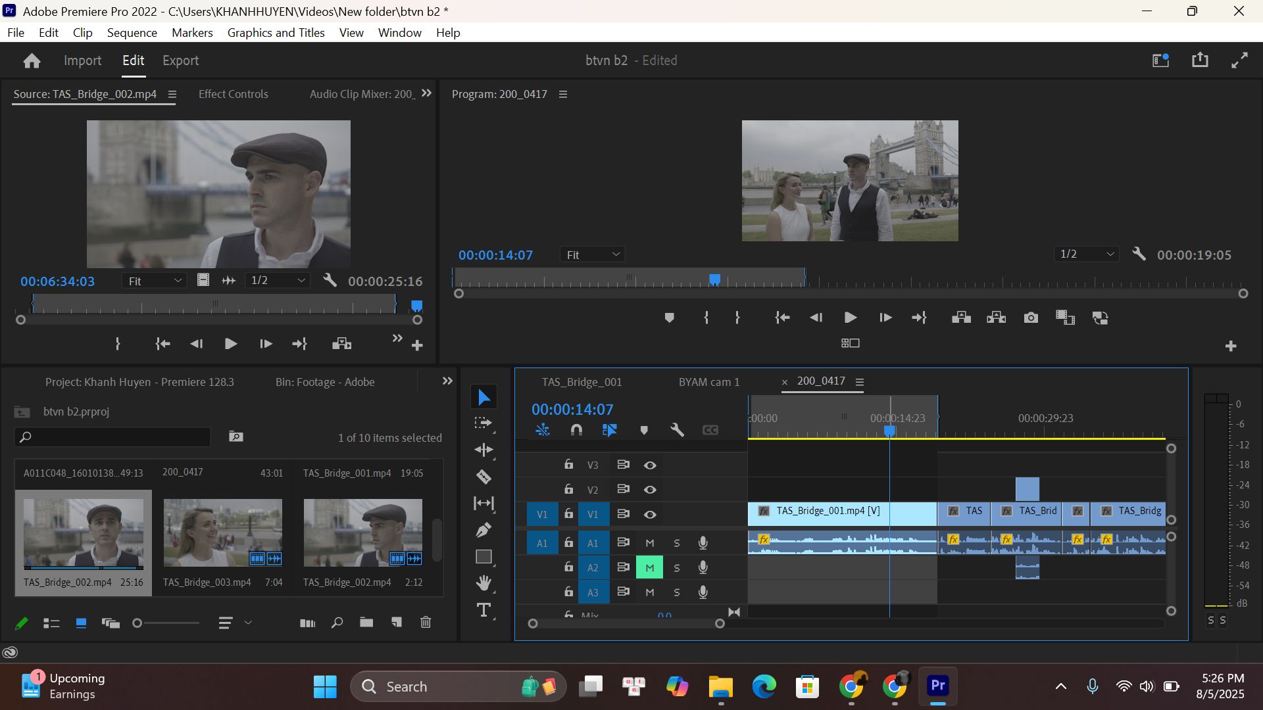Click Add Marker in Program monitor
This screenshot has width=1263, height=710.
pos(669,318)
